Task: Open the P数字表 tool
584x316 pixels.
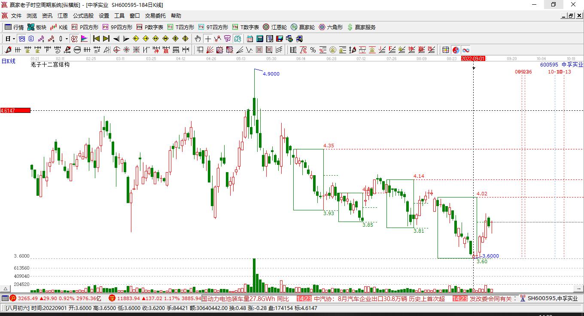Action: coord(150,27)
